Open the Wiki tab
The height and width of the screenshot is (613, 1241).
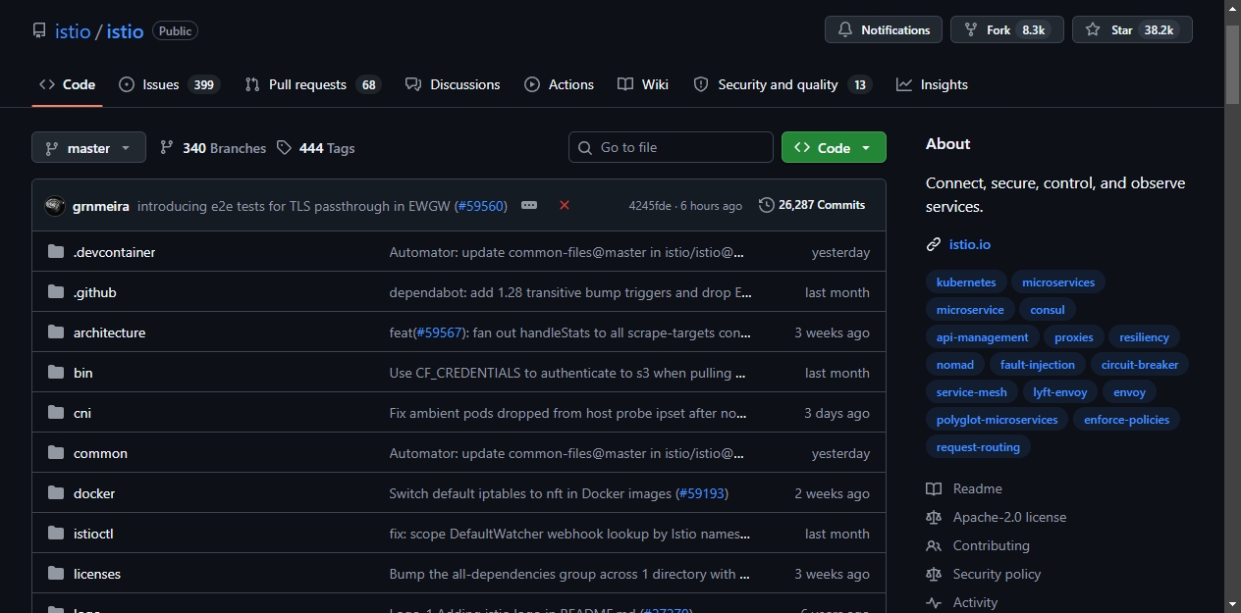643,84
